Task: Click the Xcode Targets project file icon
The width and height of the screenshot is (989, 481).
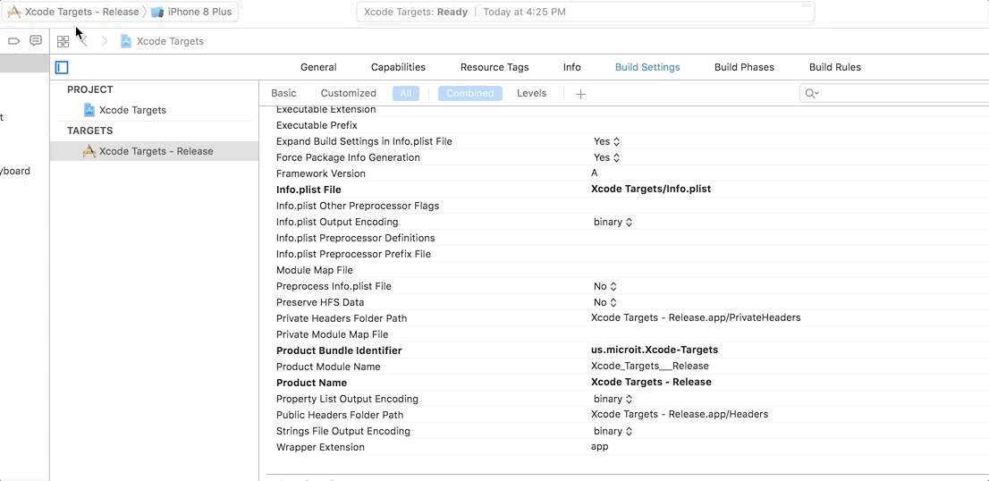Action: coord(89,110)
